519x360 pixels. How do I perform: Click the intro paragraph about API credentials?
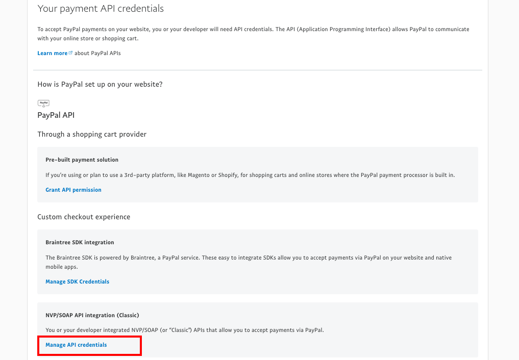click(253, 34)
